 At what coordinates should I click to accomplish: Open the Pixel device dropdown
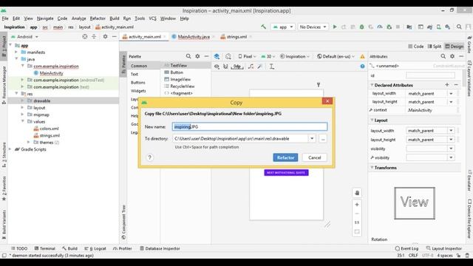point(247,56)
